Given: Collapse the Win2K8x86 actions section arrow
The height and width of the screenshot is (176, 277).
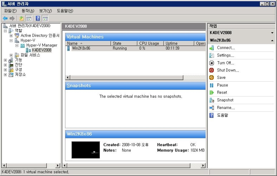Looking at the screenshot, I should pos(272,40).
